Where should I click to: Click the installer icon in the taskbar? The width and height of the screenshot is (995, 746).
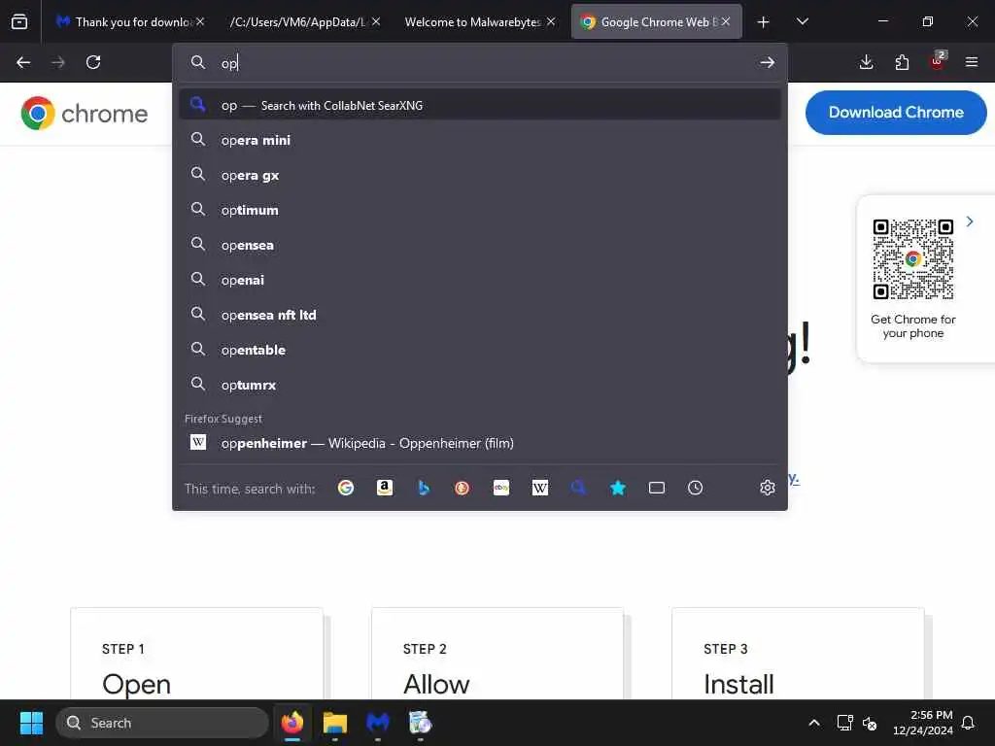(420, 723)
